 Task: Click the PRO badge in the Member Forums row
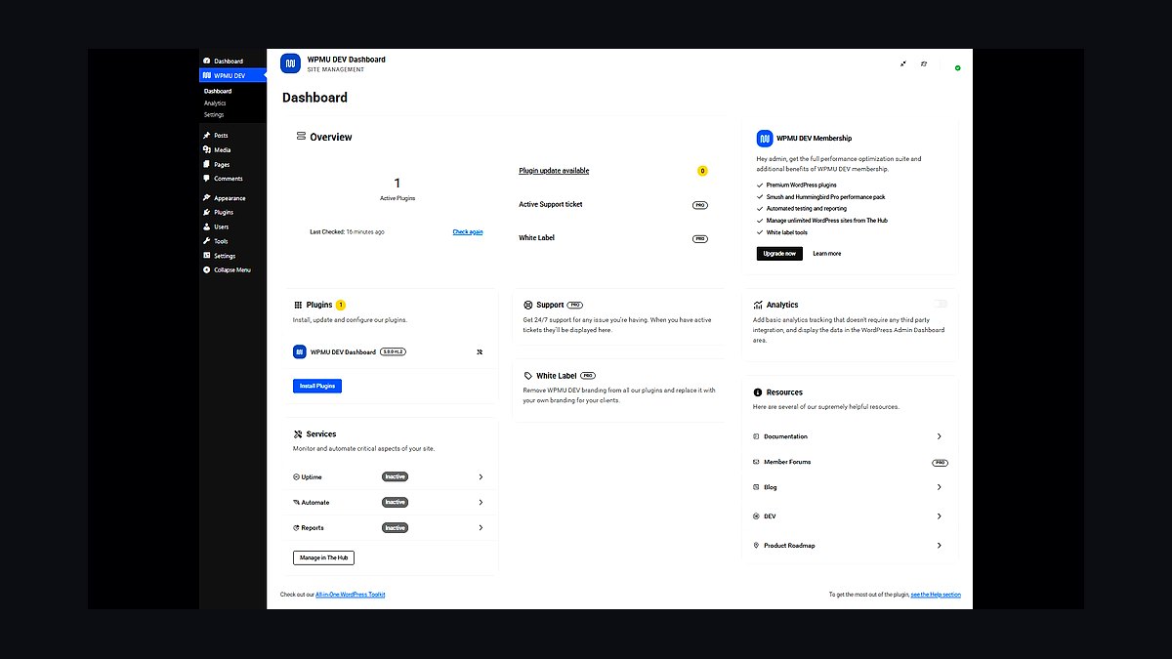tap(940, 463)
